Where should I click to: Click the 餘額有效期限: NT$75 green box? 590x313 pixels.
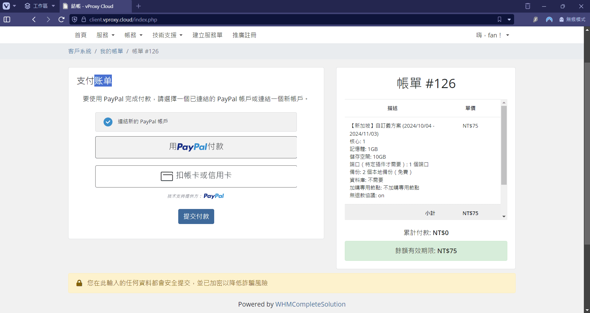coord(426,251)
